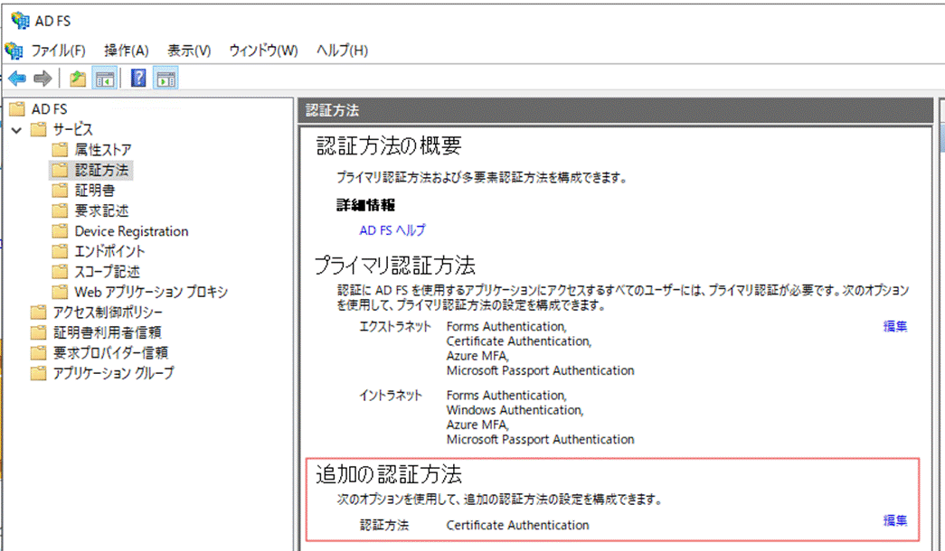945x551 pixels.
Task: Select the アプリケーション グループ tree item
Action: pyautogui.click(x=113, y=373)
